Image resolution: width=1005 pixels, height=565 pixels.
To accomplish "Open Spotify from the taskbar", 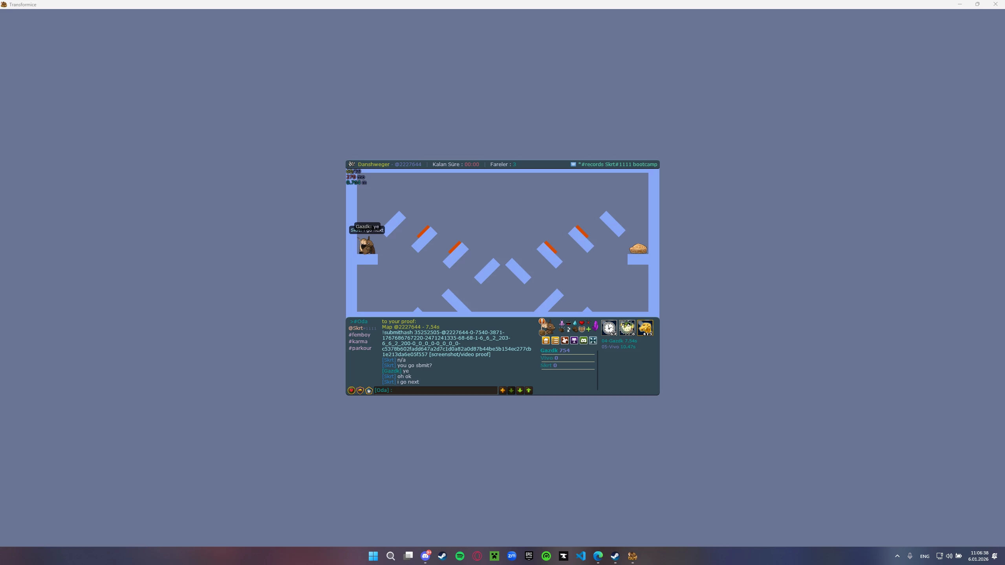I will click(460, 556).
